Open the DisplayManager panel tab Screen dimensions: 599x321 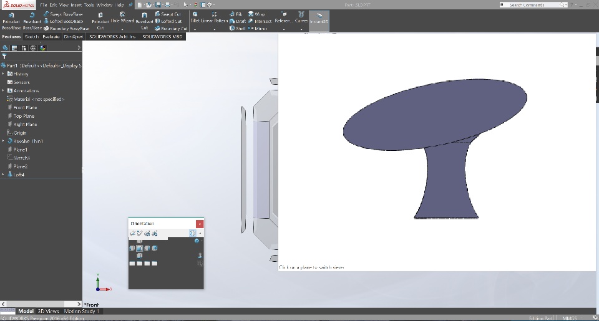point(43,48)
